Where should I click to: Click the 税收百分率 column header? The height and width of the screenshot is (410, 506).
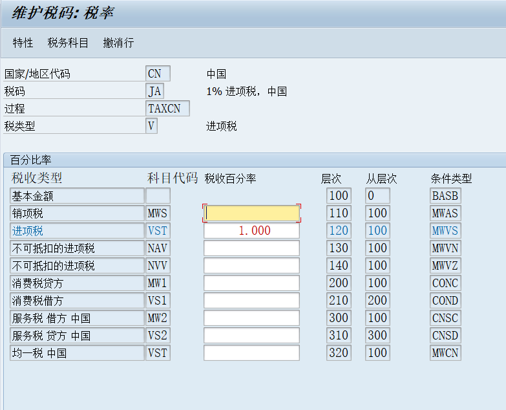click(231, 178)
